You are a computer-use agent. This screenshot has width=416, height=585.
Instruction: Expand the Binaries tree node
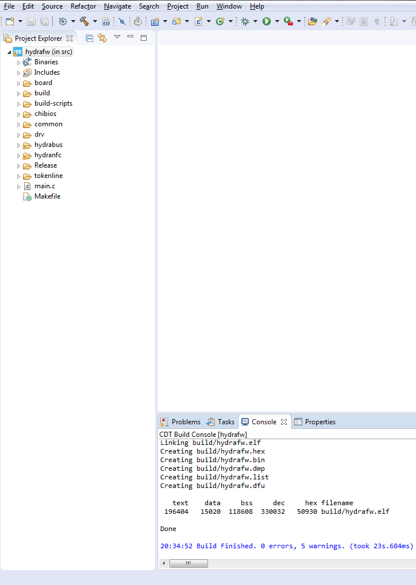18,63
